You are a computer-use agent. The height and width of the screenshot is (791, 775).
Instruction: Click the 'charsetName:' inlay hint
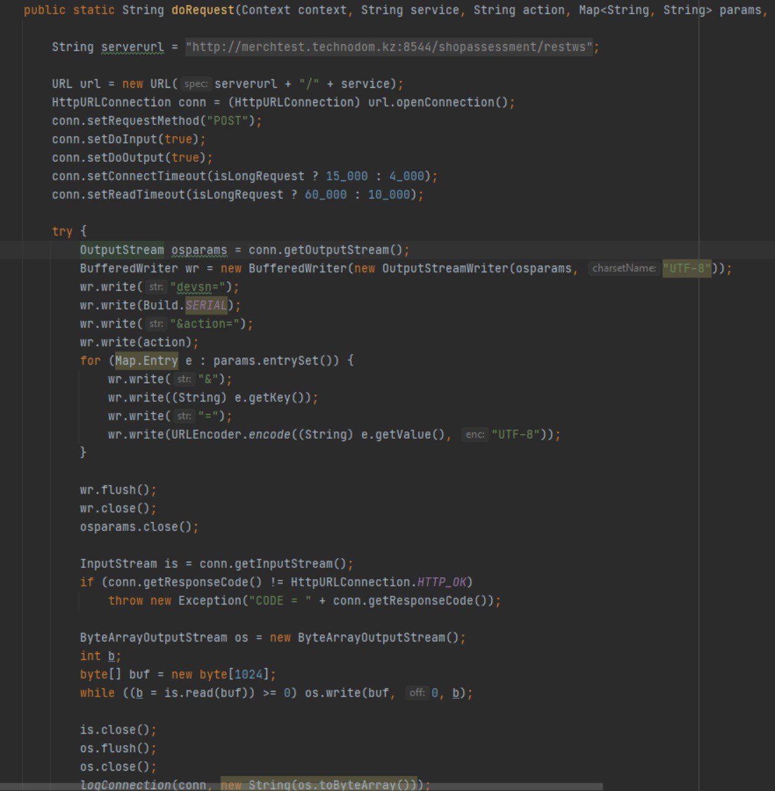click(624, 268)
